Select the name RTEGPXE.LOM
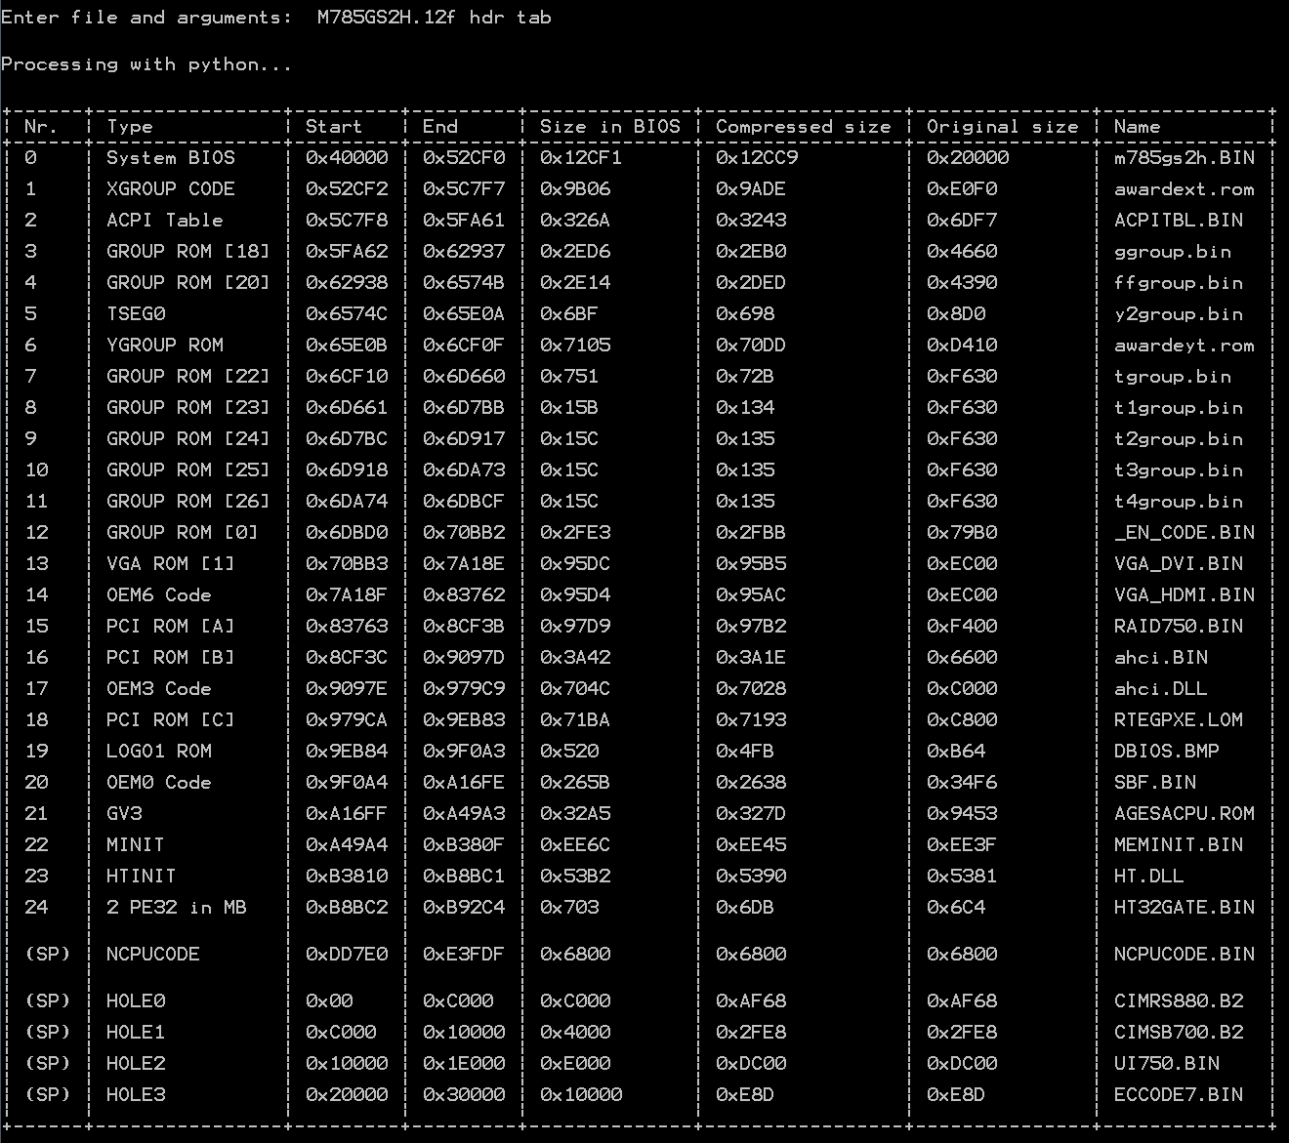Image resolution: width=1289 pixels, height=1143 pixels. [x=1178, y=719]
